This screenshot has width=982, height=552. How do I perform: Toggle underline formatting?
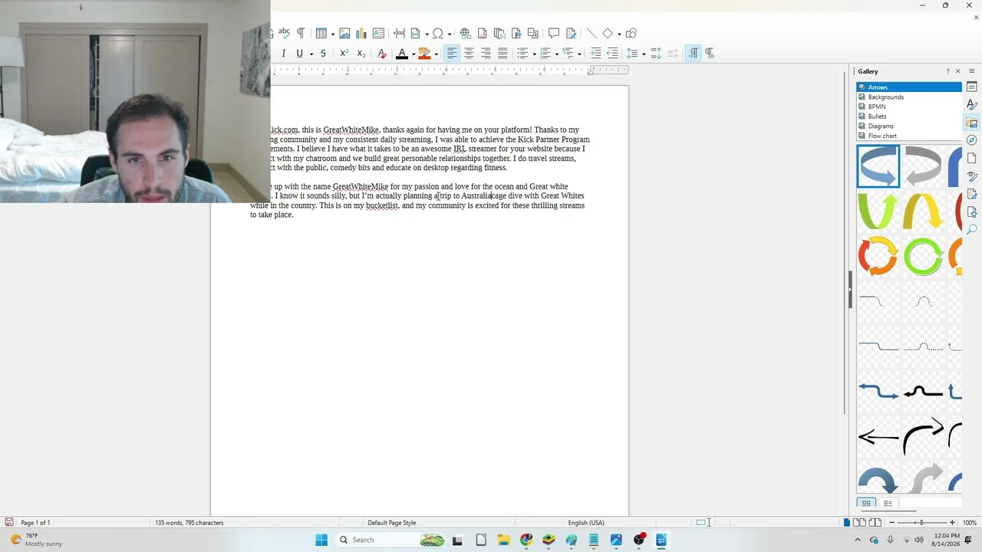299,53
